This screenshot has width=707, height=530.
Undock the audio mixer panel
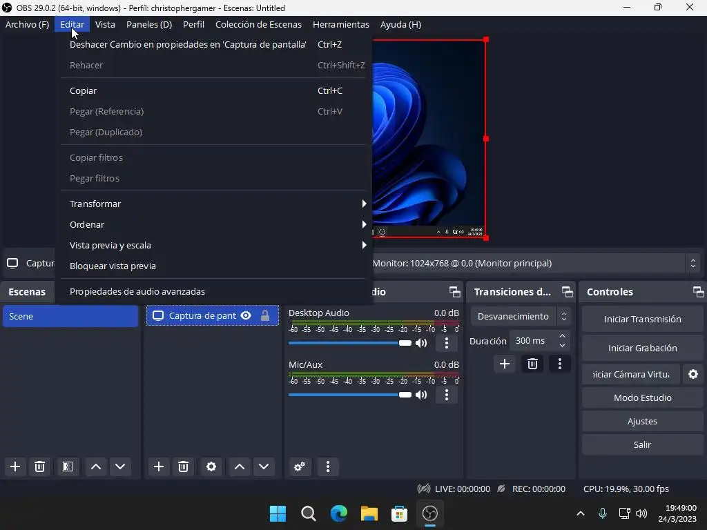(x=455, y=292)
